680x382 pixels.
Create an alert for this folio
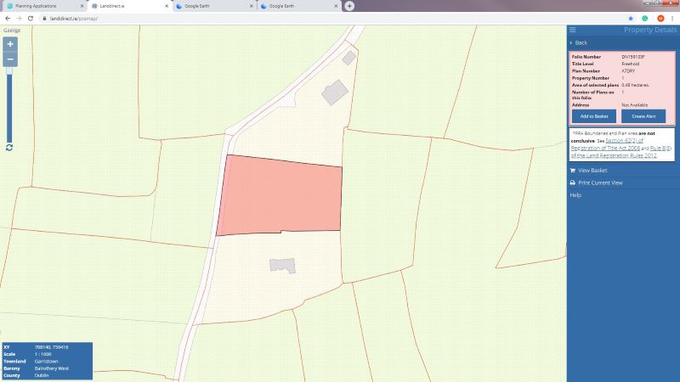643,116
